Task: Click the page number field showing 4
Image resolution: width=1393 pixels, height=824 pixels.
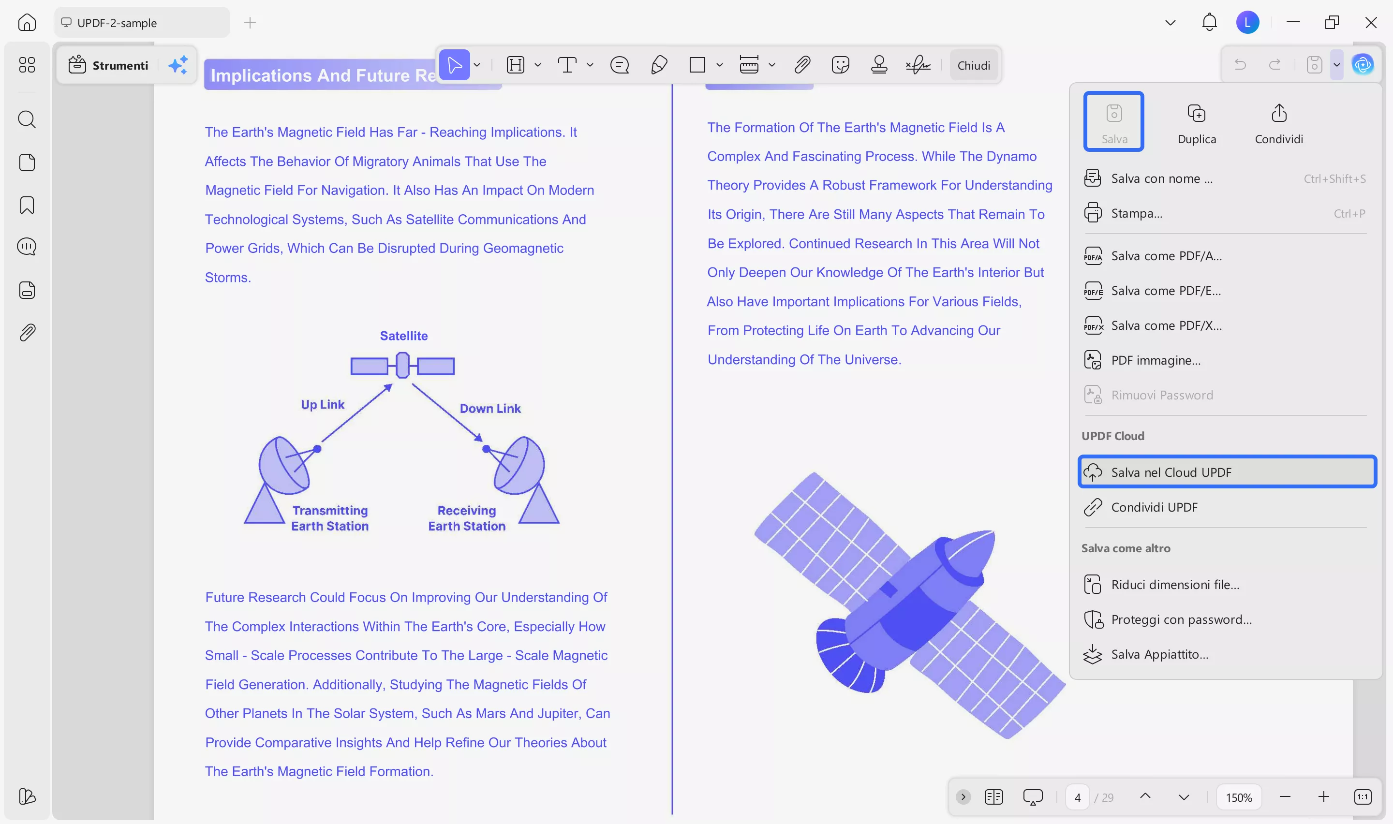Action: click(x=1077, y=797)
